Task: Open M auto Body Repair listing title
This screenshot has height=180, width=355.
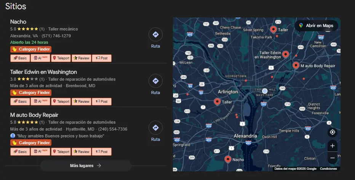Action: (x=34, y=115)
